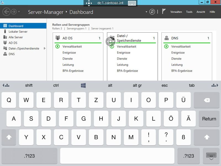Open the navigation history dropdown arrow
This screenshot has height=166, width=221.
point(19,12)
